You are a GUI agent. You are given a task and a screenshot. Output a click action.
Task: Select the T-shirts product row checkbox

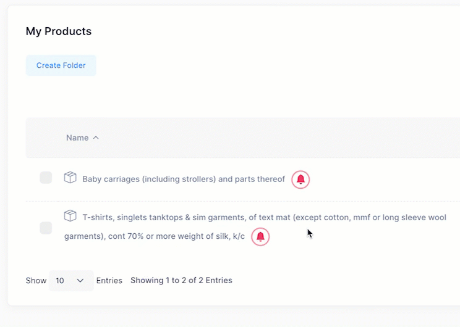coord(46,228)
